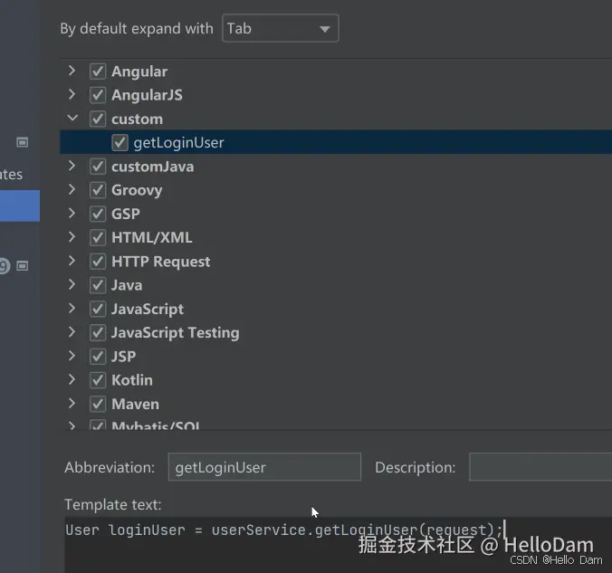Image resolution: width=612 pixels, height=573 pixels.
Task: Expand the Groovy template group
Action: click(72, 190)
